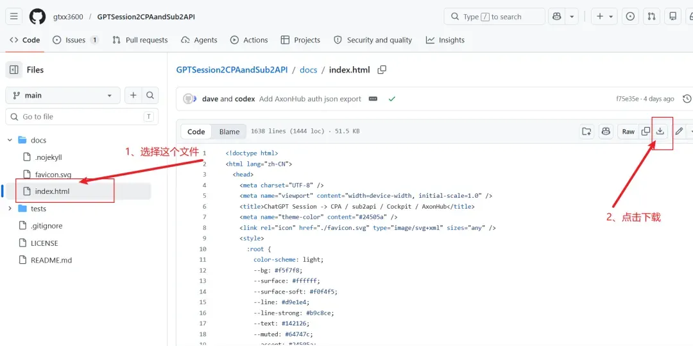Open Copilot chat icon in header
693x346 pixels.
coord(556,17)
